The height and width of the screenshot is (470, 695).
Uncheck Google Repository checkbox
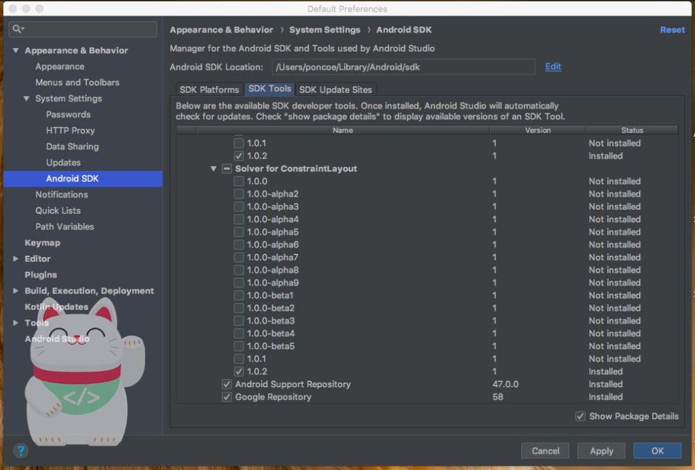click(227, 397)
